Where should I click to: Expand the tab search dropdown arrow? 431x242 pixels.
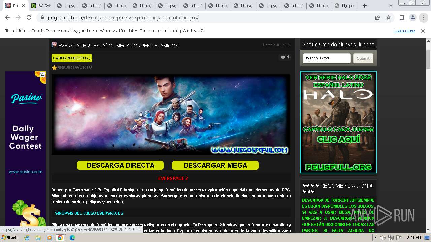pos(391,6)
